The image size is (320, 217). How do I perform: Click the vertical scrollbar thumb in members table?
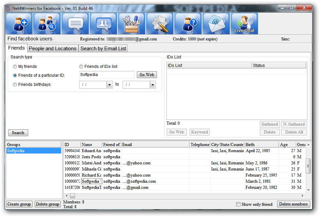[308, 166]
